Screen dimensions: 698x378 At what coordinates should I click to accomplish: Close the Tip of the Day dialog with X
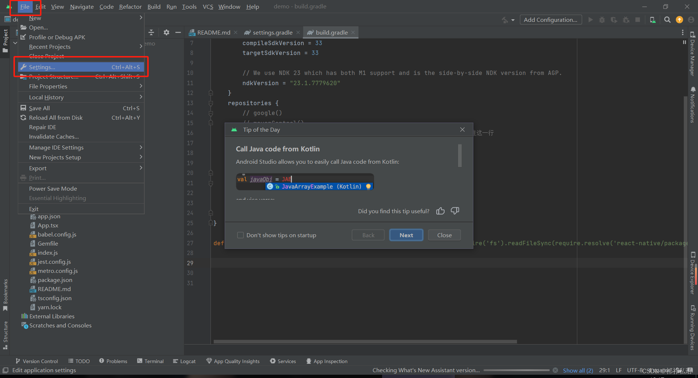pyautogui.click(x=462, y=130)
